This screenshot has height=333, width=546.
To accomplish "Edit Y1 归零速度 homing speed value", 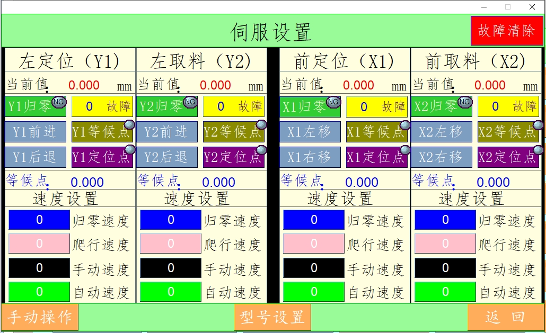I will [39, 219].
